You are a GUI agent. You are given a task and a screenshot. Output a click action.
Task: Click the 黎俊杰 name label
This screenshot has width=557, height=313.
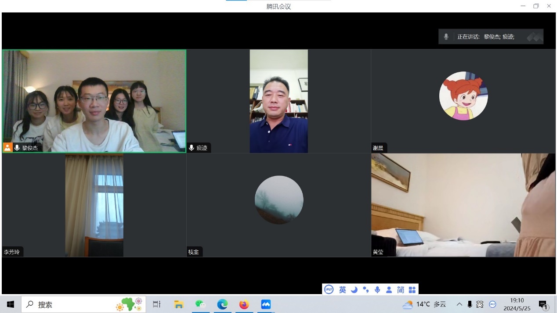coord(30,148)
